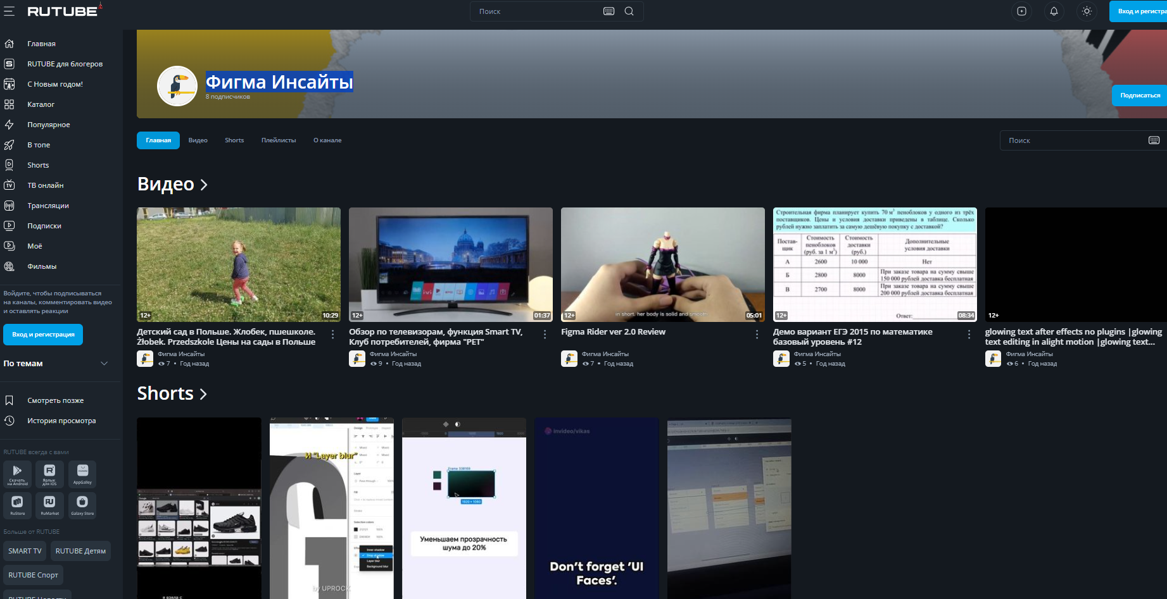Open options menu for Детский сад video
The width and height of the screenshot is (1167, 599).
pyautogui.click(x=333, y=335)
